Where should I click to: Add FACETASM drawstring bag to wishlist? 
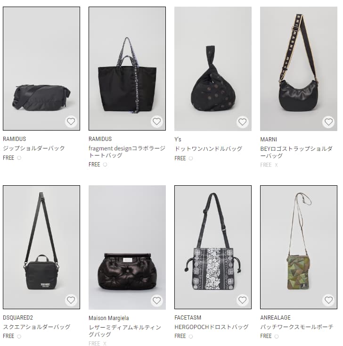coord(243,300)
